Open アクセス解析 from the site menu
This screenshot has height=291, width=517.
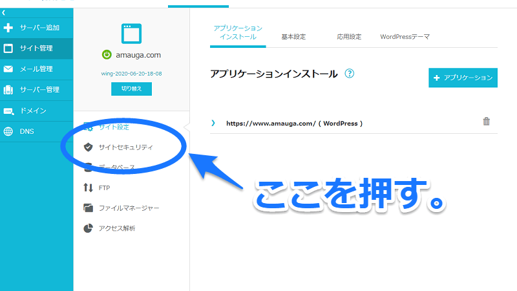(x=117, y=228)
